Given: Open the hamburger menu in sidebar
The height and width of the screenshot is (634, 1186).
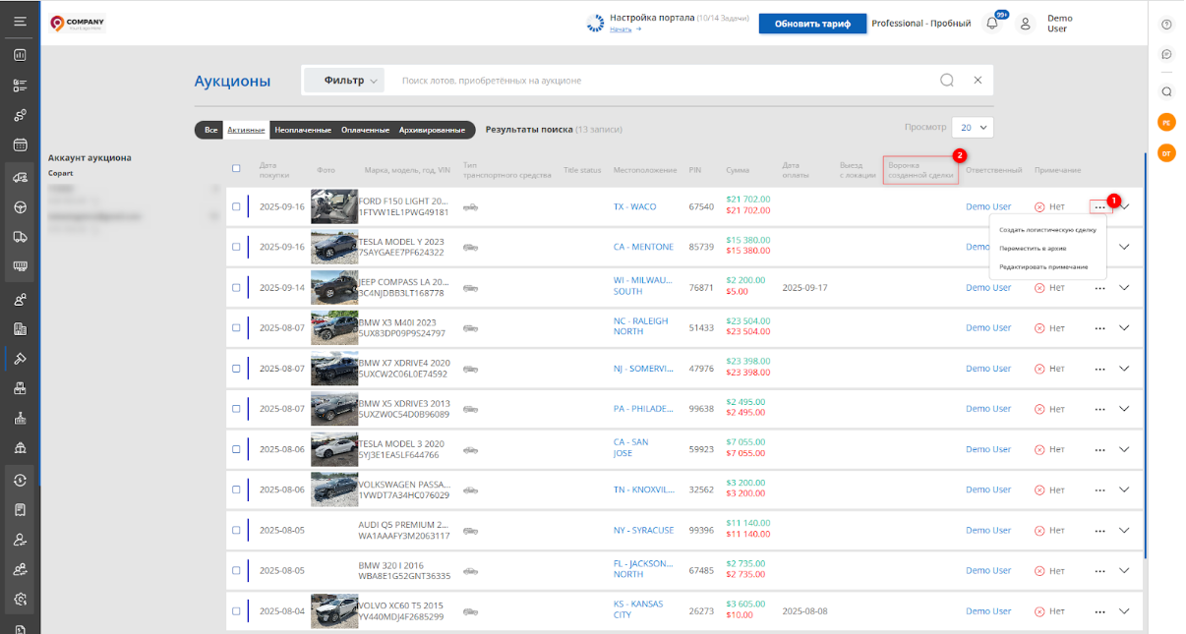Looking at the screenshot, I should point(20,21).
